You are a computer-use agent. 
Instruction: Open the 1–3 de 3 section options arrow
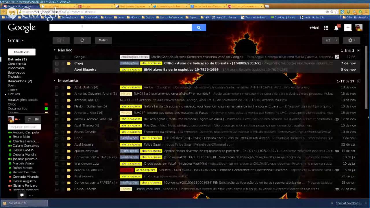pos(359,51)
